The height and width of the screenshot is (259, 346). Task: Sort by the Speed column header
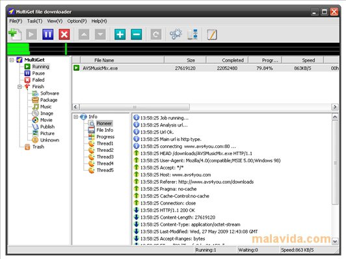302,60
